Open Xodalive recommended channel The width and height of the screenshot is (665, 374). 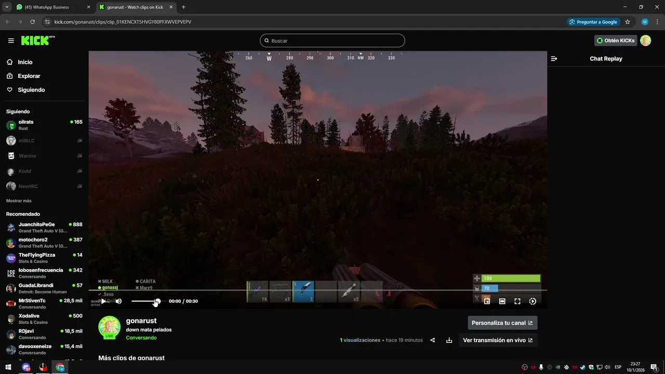tap(44, 318)
